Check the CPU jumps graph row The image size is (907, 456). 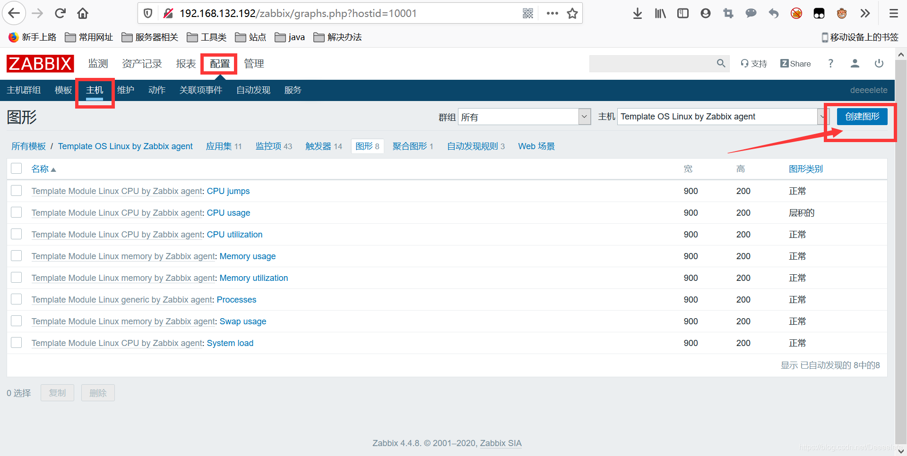coord(17,190)
